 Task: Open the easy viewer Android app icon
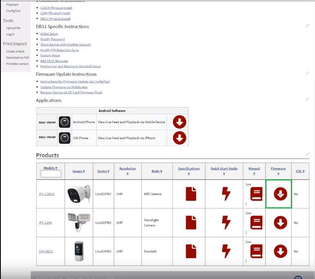pyautogui.click(x=64, y=122)
